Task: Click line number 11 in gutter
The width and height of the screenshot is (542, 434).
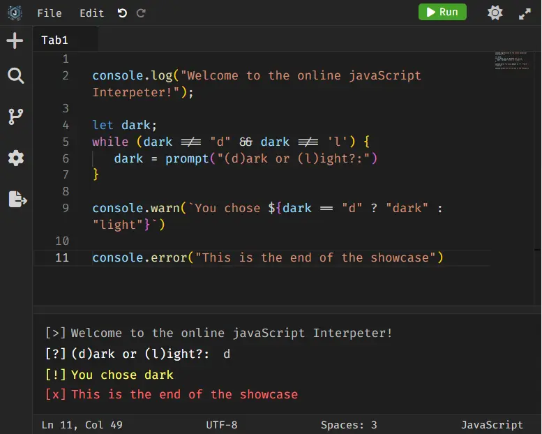Action: point(62,257)
